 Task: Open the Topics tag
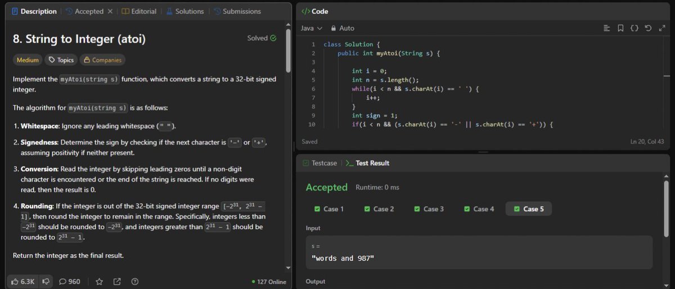pos(61,60)
